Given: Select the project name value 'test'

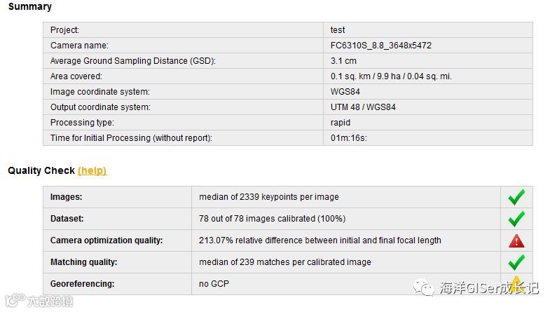Looking at the screenshot, I should pos(338,30).
